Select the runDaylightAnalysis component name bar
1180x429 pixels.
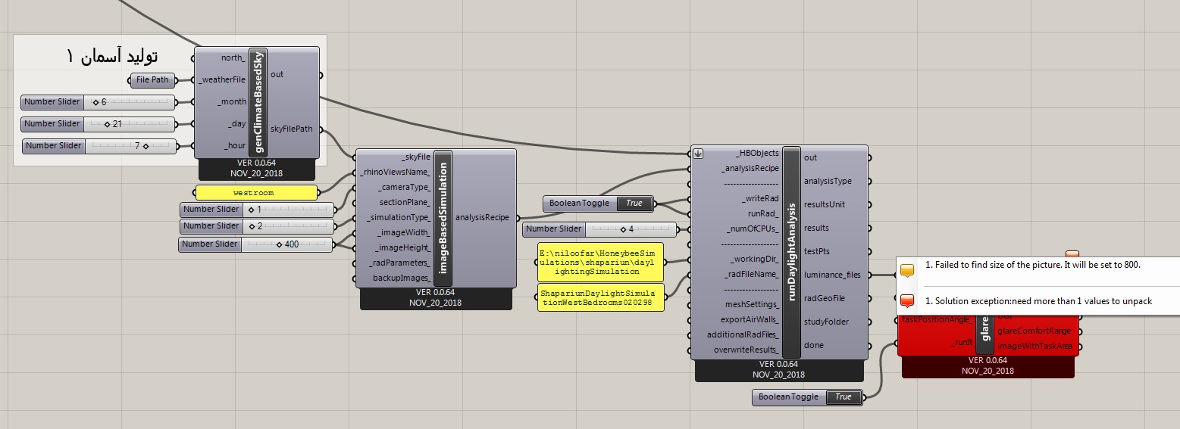(791, 252)
